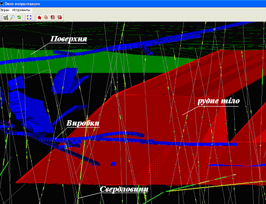Click the green refresh arrows icon

pos(19,17)
